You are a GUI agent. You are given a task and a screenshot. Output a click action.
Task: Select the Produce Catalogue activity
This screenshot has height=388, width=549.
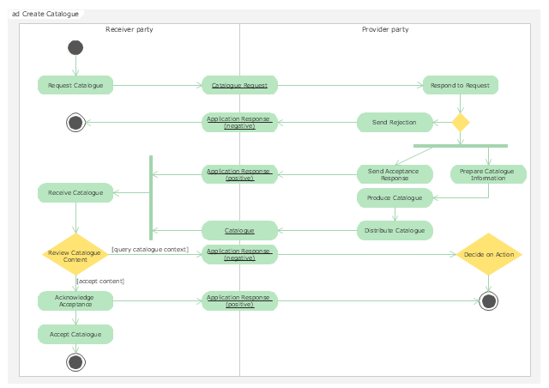tap(394, 197)
